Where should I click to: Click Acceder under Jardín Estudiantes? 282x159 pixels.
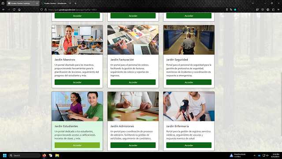77,145
